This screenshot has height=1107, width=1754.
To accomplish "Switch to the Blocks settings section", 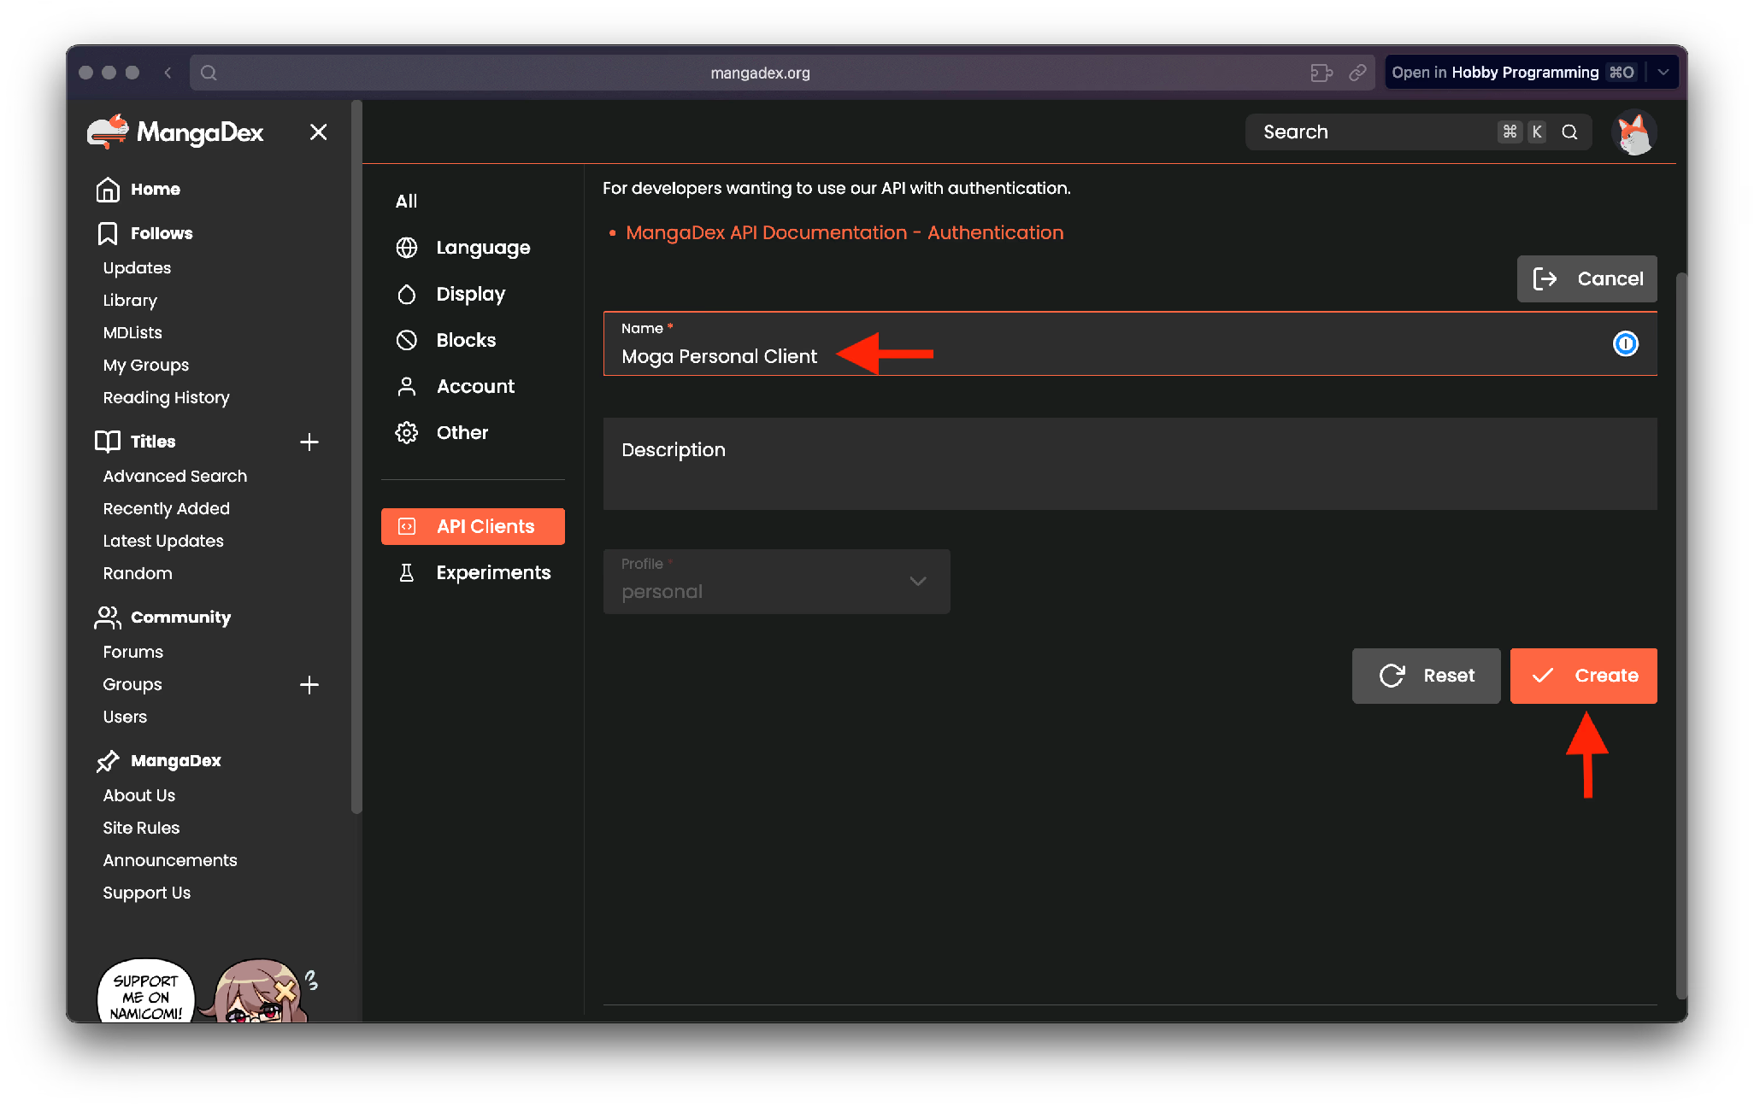I will coord(465,340).
